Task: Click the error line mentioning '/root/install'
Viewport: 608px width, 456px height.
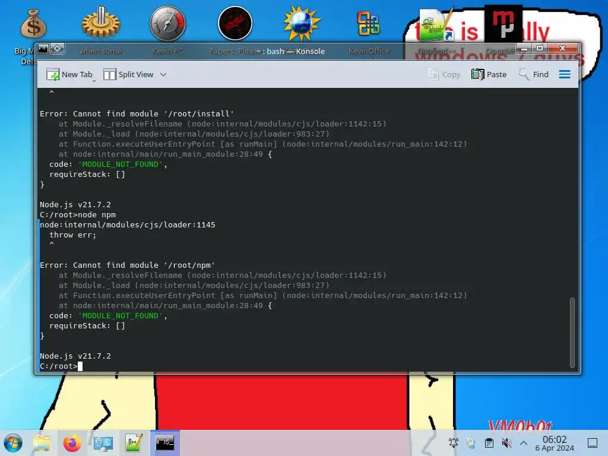Action: click(137, 113)
